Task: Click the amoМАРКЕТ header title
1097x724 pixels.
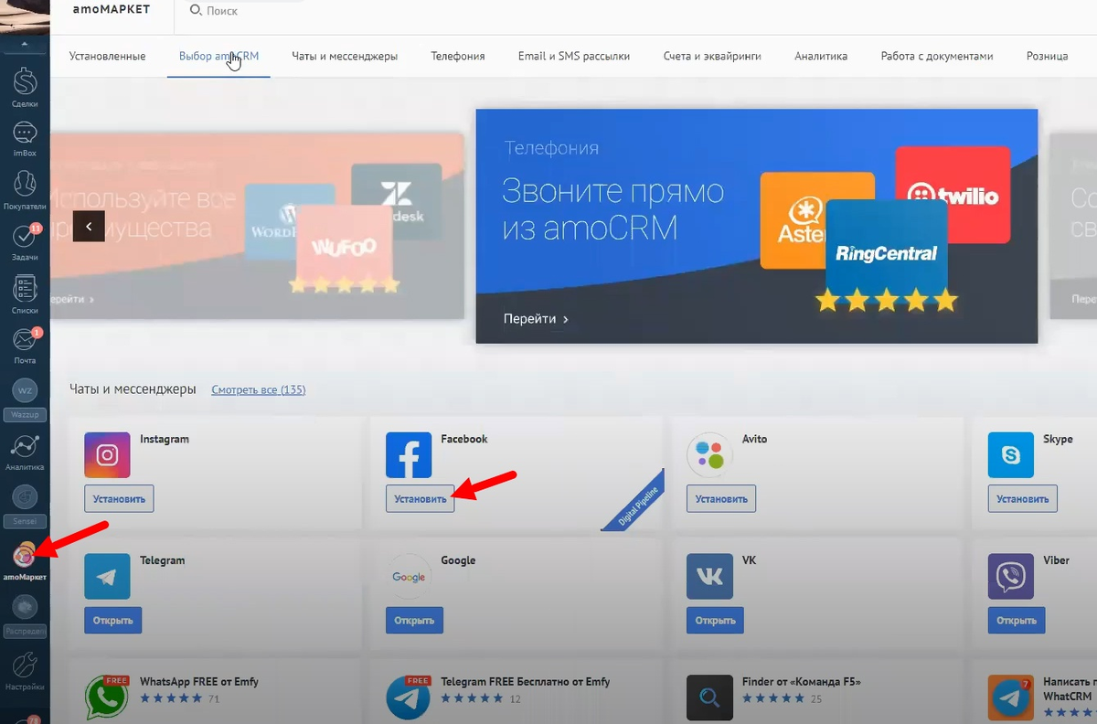Action: [x=111, y=9]
